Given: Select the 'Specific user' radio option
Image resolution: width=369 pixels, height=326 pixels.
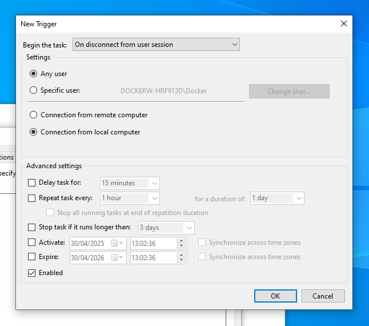Looking at the screenshot, I should 34,90.
